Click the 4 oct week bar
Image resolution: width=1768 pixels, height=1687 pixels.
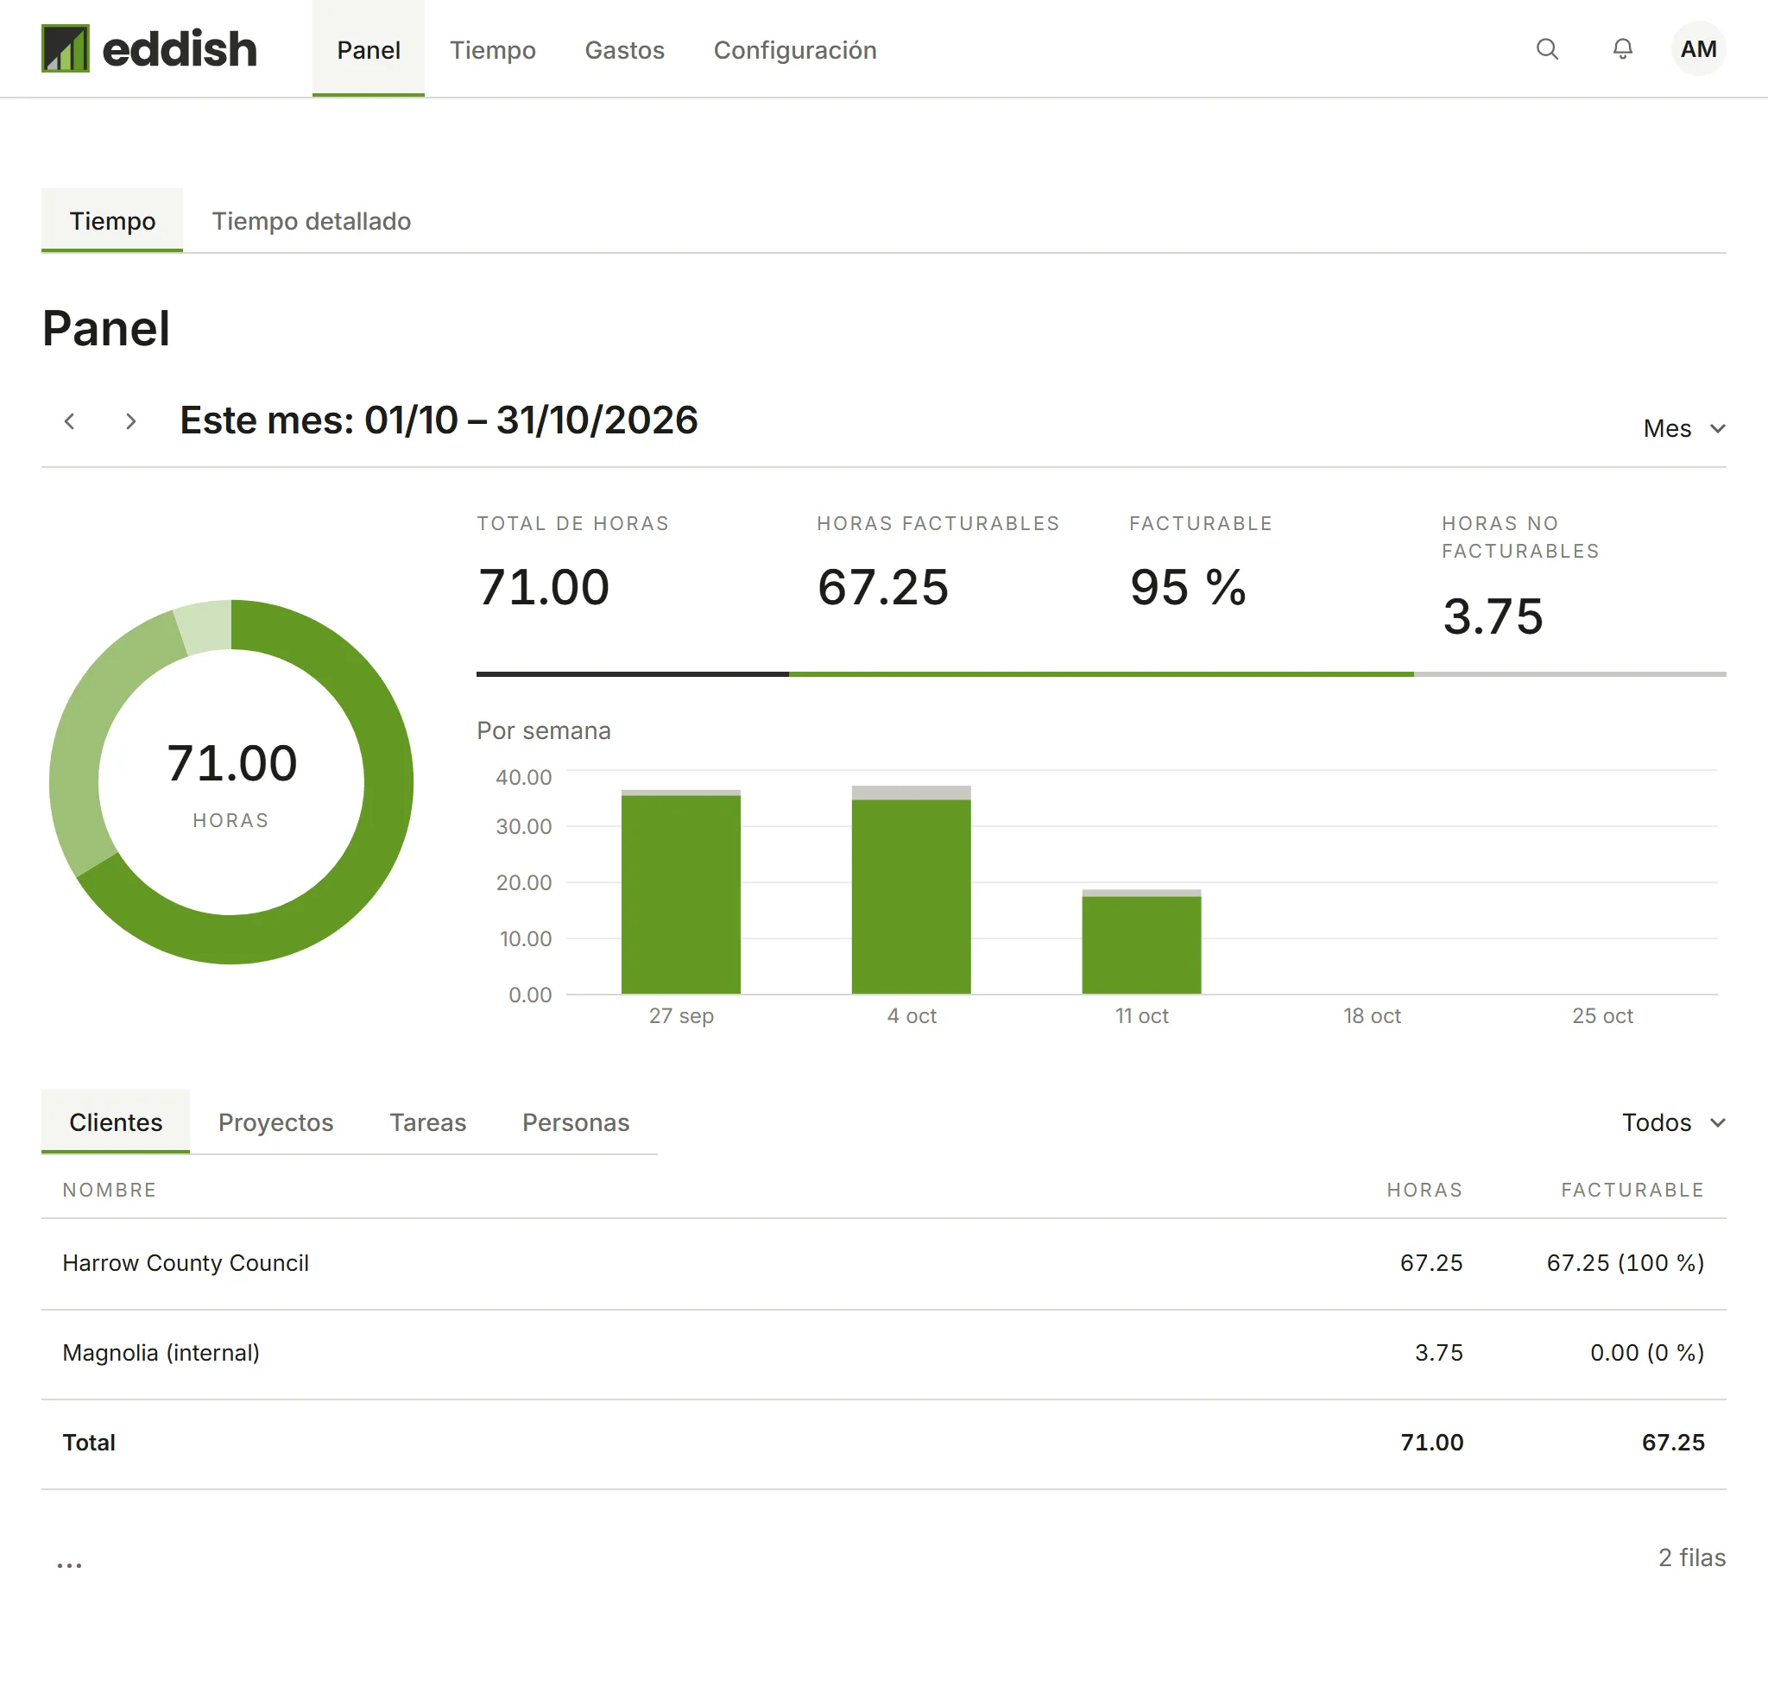pyautogui.click(x=911, y=890)
